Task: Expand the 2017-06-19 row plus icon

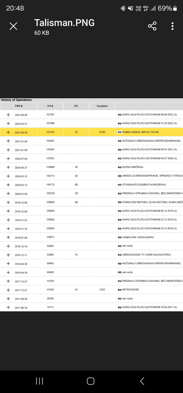Action: [x=8, y=308]
